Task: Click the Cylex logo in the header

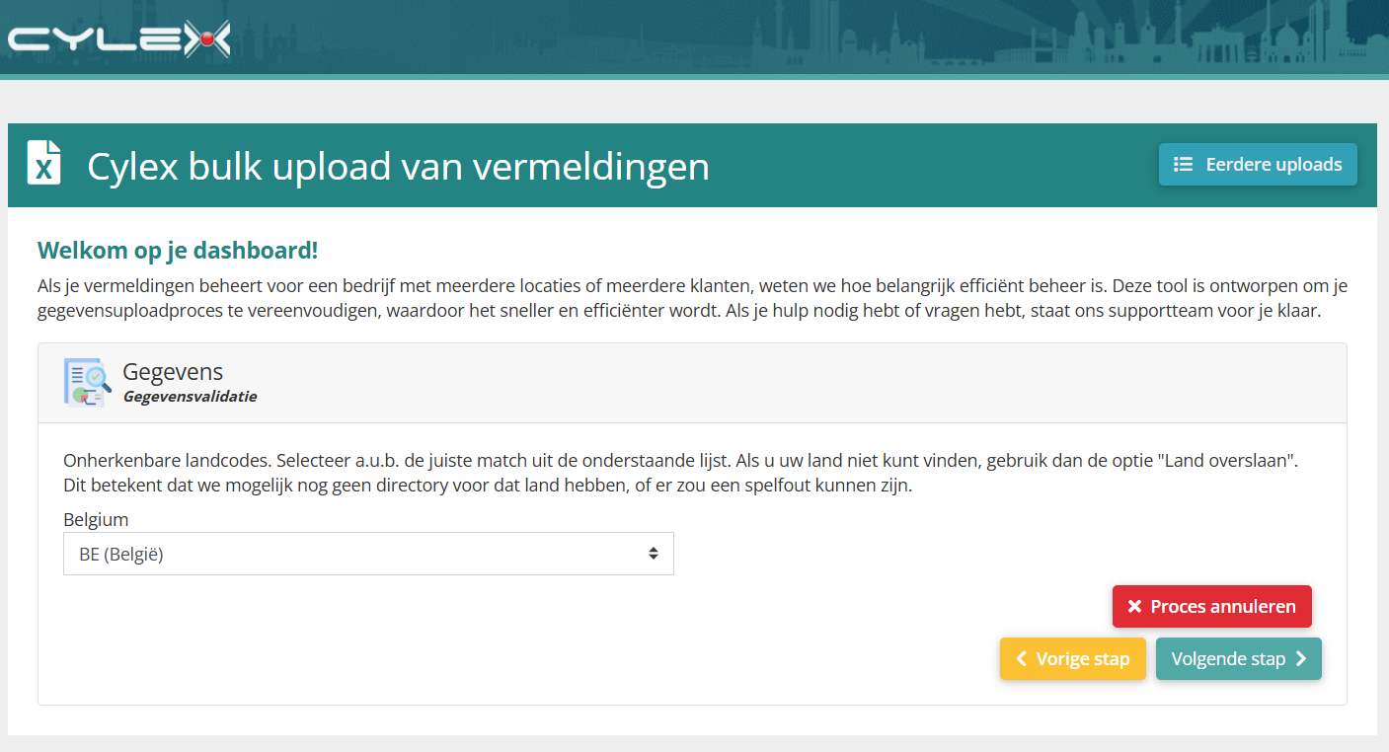Action: tap(118, 38)
